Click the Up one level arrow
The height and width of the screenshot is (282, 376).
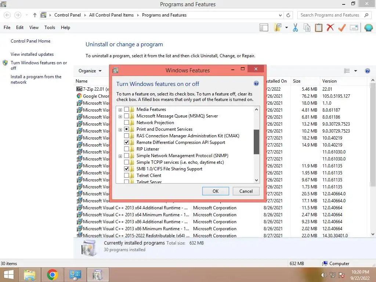click(35, 15)
